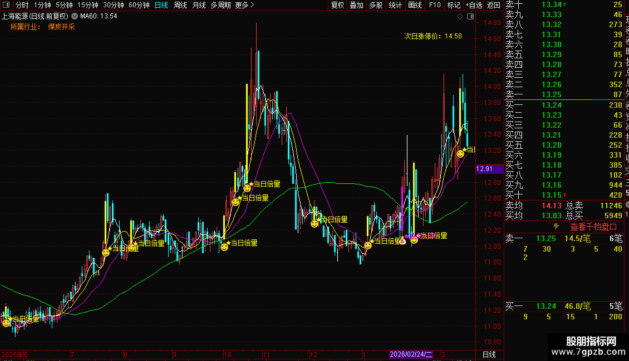Select the highlighted 日线 daily tab
629x361 pixels.
[161, 5]
